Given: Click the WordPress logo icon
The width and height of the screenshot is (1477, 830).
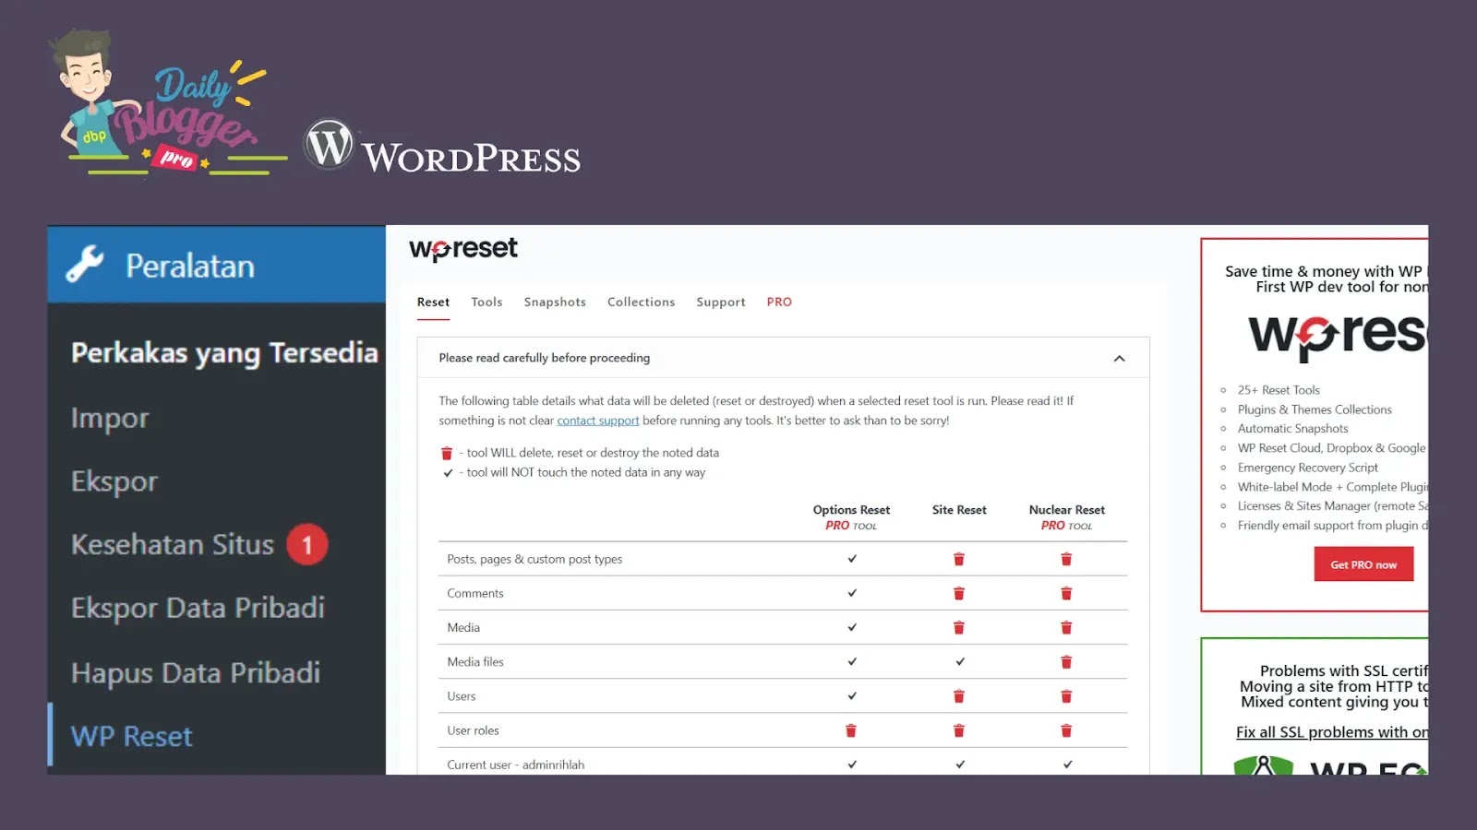Looking at the screenshot, I should [x=329, y=145].
